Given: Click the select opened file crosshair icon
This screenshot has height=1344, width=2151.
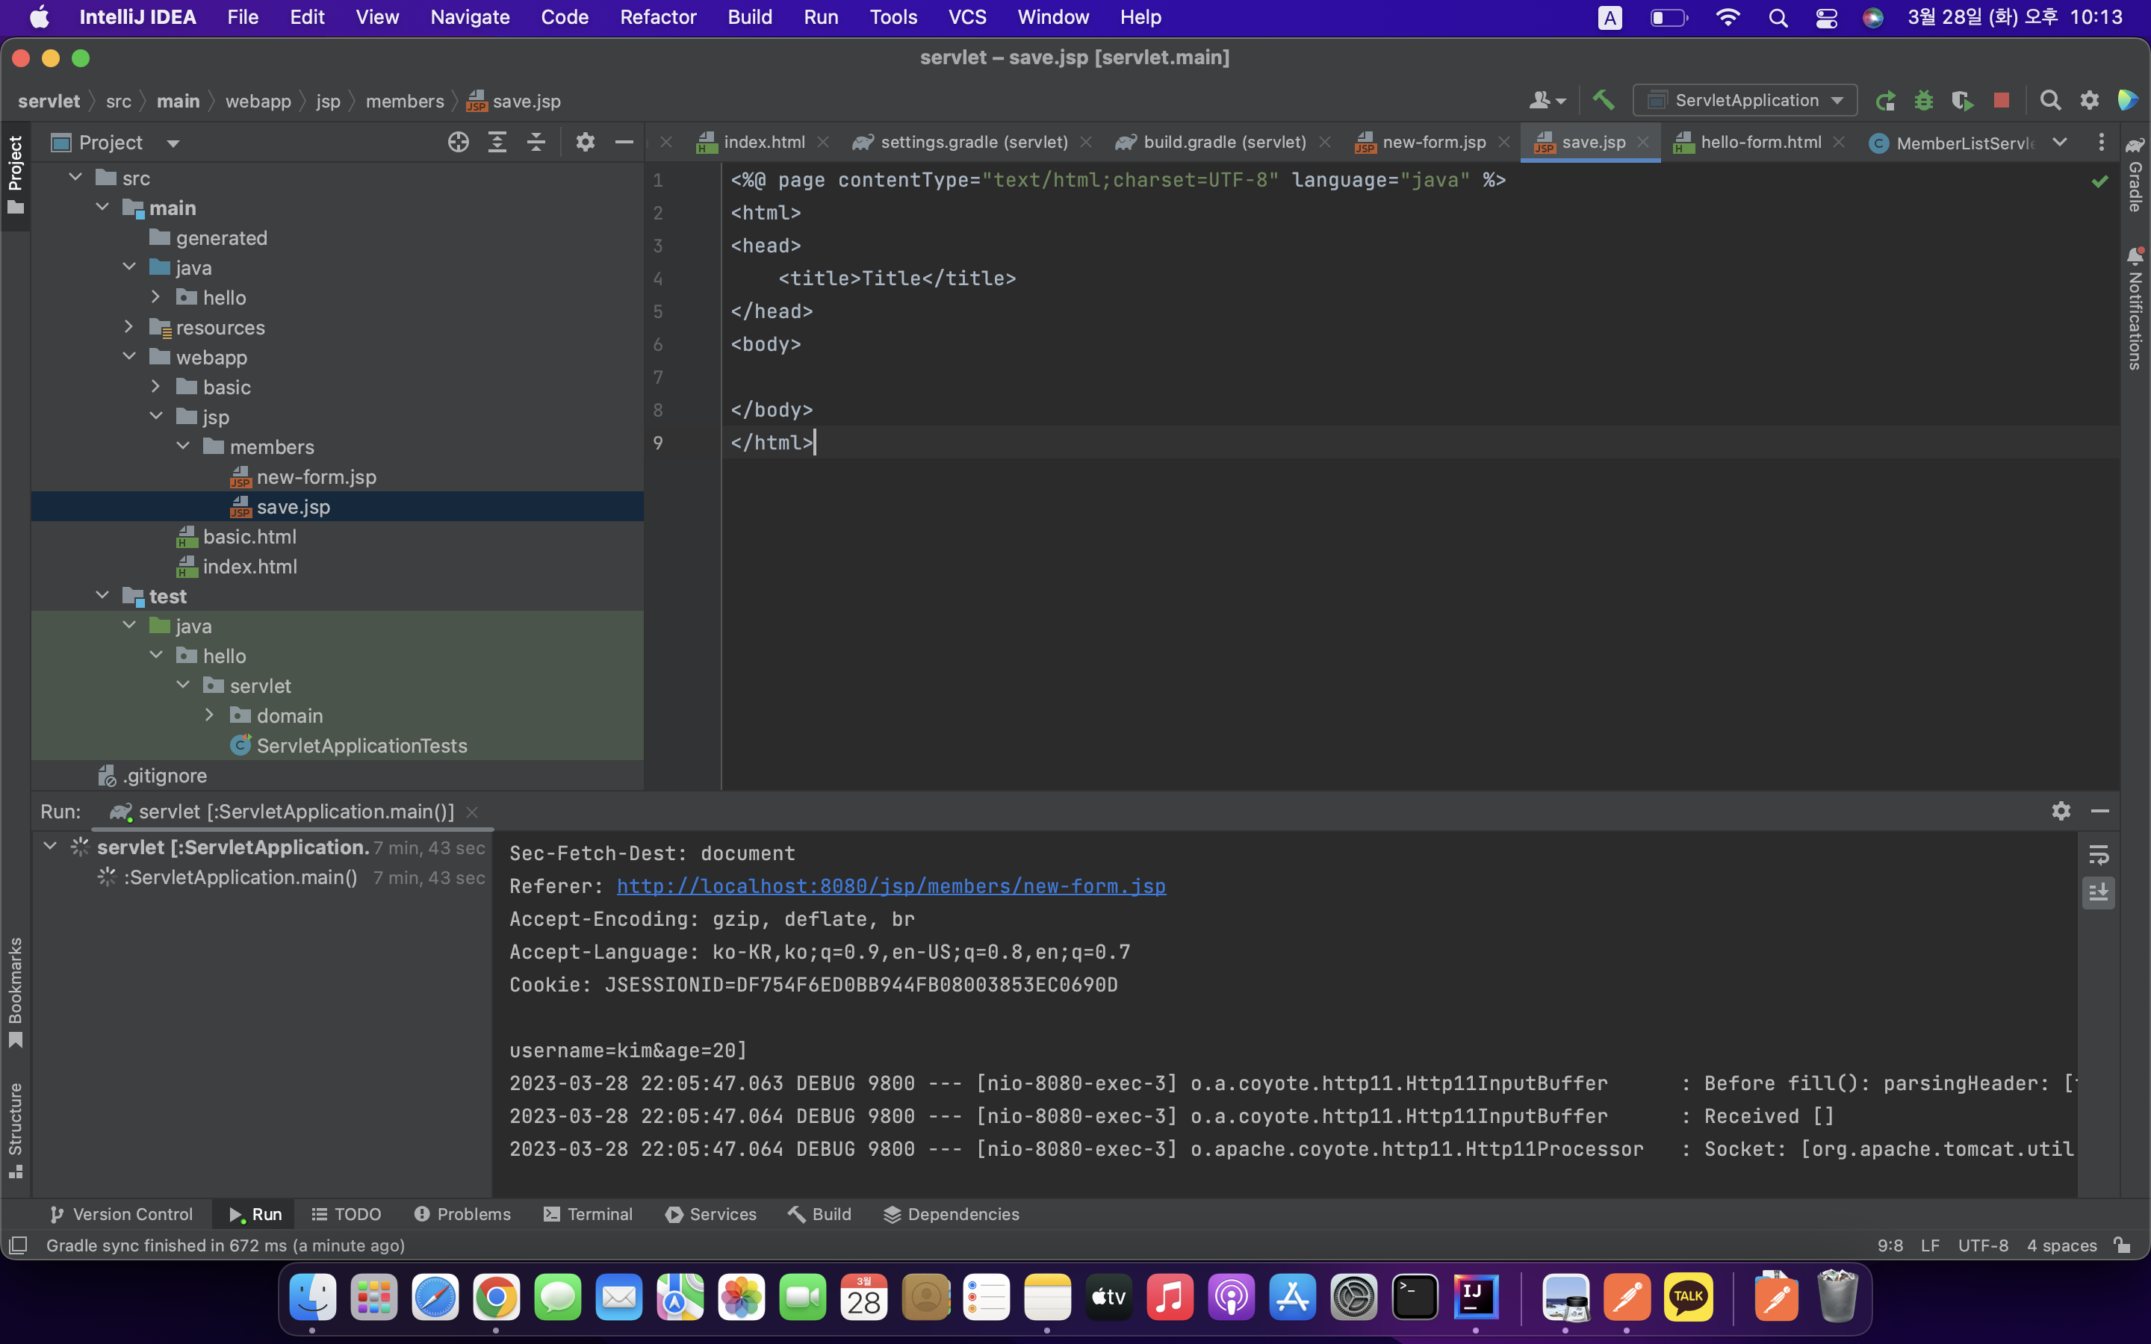Looking at the screenshot, I should coord(458,142).
